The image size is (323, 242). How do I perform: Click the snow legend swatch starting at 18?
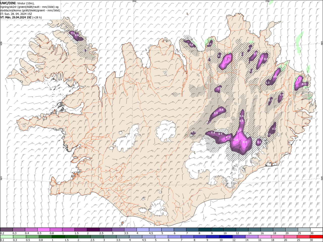click(279, 229)
